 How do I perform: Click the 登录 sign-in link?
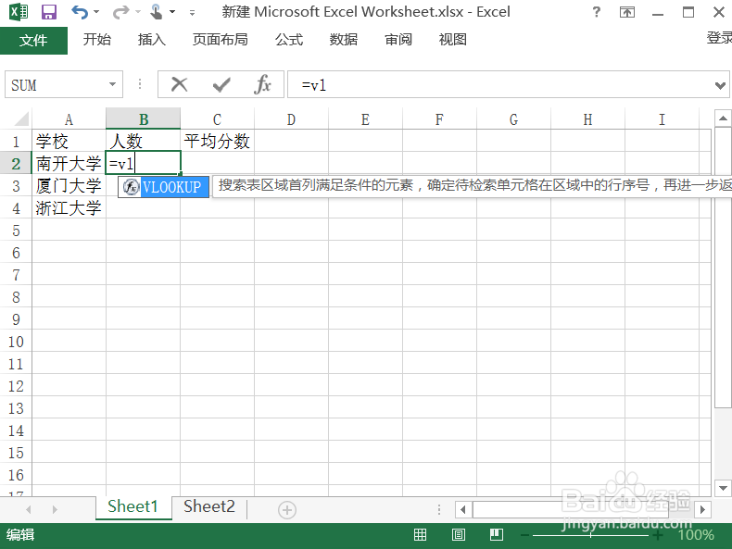pyautogui.click(x=719, y=38)
